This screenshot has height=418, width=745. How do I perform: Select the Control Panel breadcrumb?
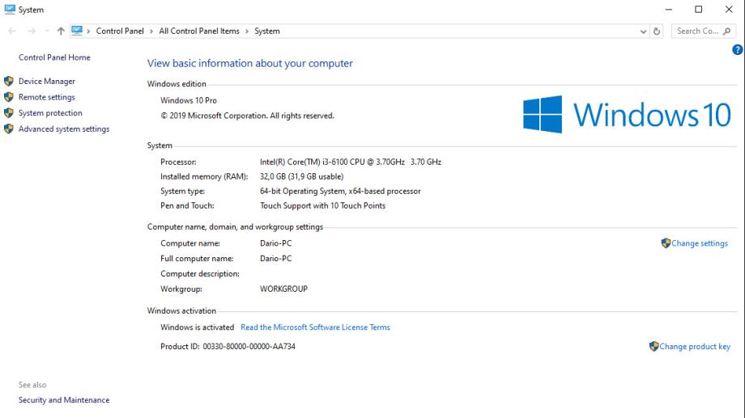[x=120, y=32]
